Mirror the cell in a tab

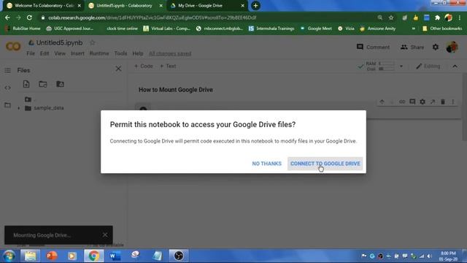(433, 102)
